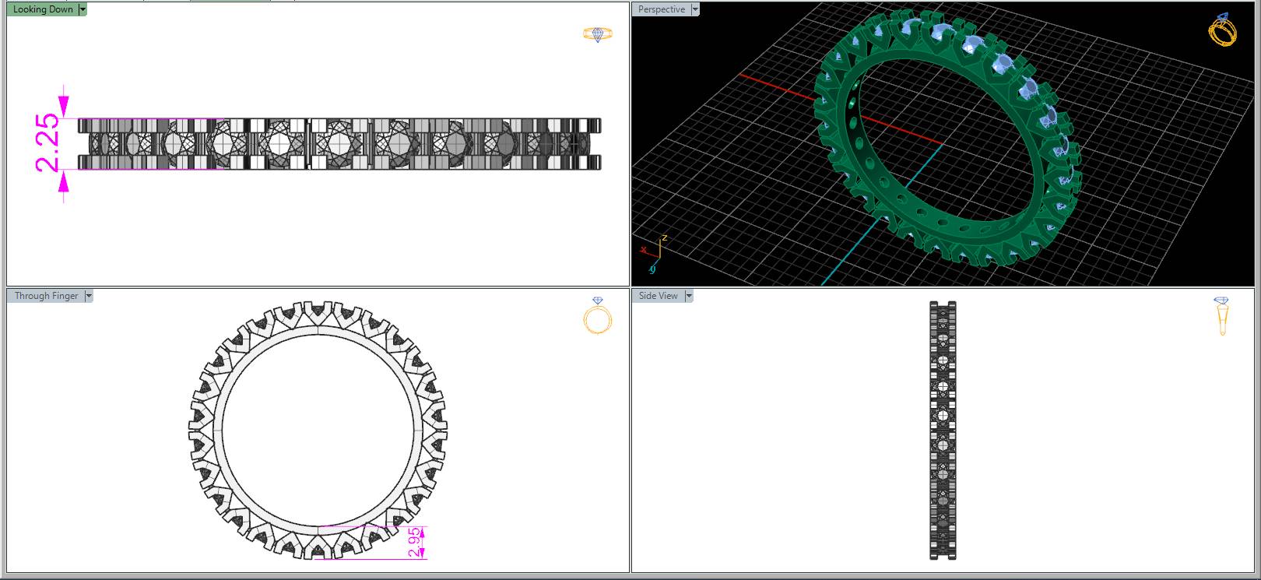Image resolution: width=1261 pixels, height=580 pixels.
Task: Open the Side View viewport dropdown arrow
Action: click(x=689, y=296)
